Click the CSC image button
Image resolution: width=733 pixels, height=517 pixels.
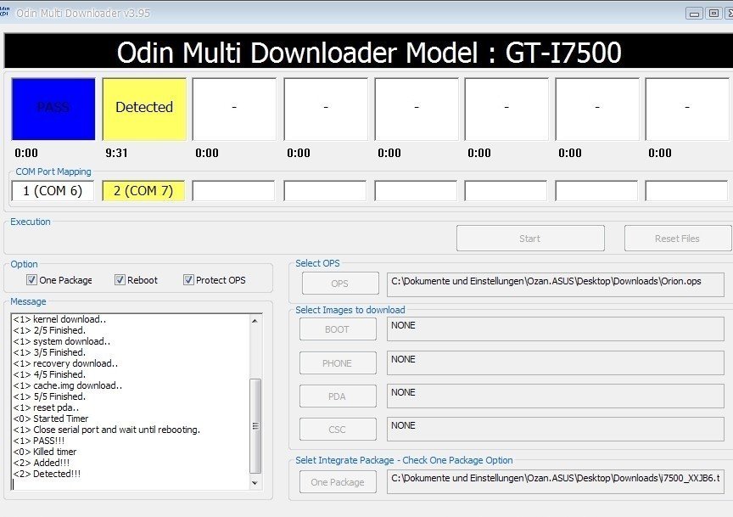pos(338,430)
